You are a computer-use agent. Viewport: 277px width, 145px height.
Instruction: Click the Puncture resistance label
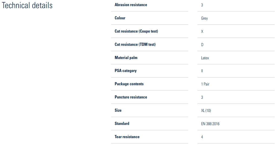coord(131,97)
